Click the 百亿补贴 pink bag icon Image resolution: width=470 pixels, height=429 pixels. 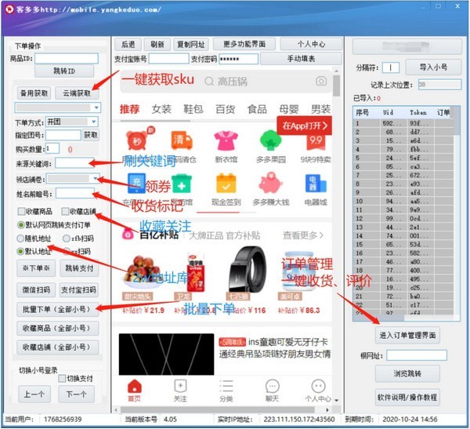128,234
